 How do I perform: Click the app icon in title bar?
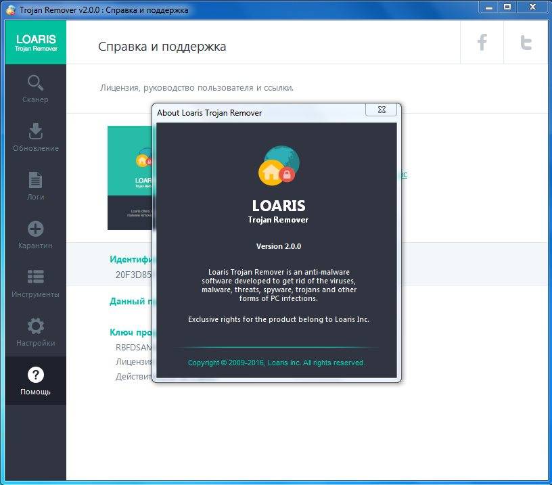pyautogui.click(x=11, y=10)
